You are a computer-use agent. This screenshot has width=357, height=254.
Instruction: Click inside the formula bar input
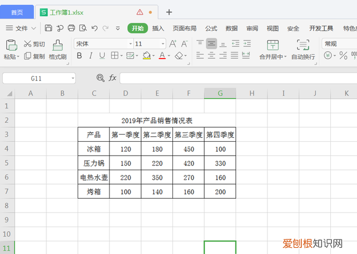pyautogui.click(x=238, y=78)
